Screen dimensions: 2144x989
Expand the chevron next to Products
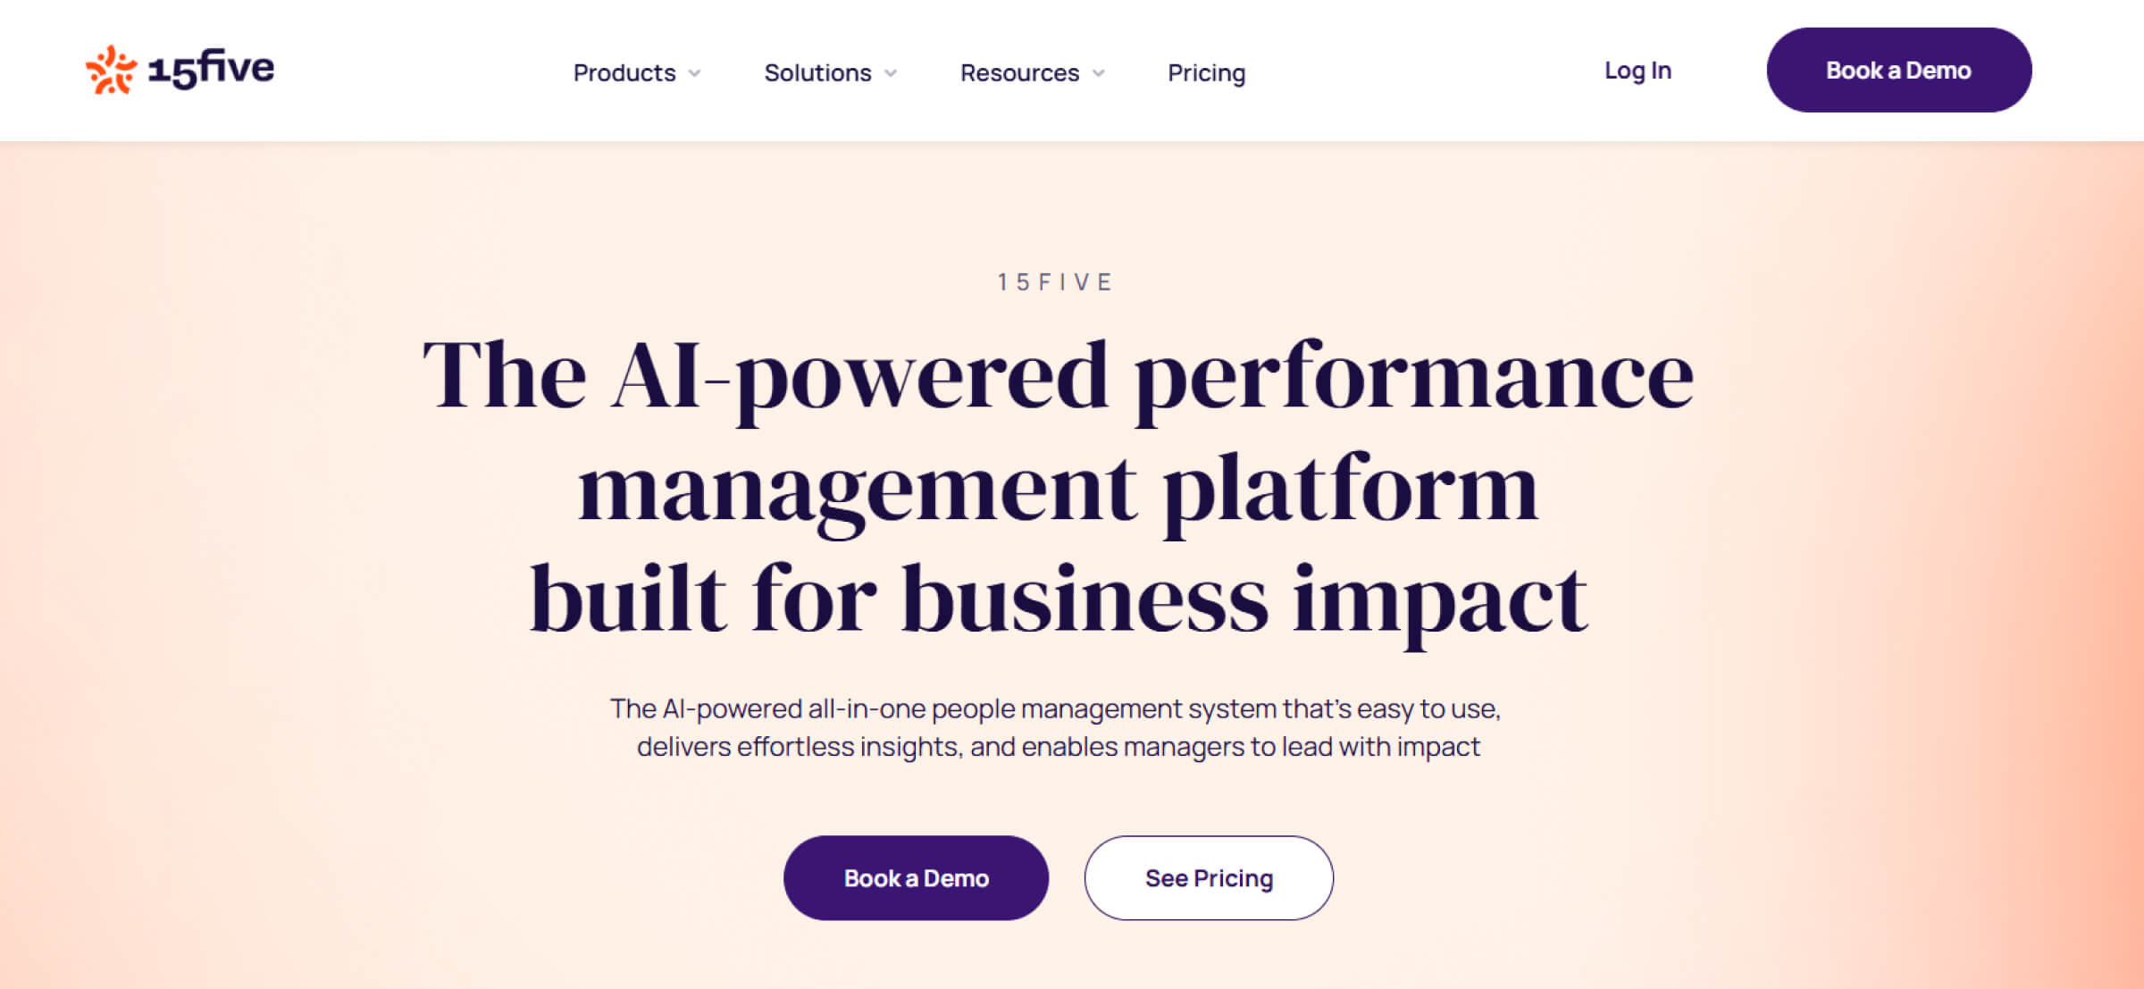pos(695,73)
